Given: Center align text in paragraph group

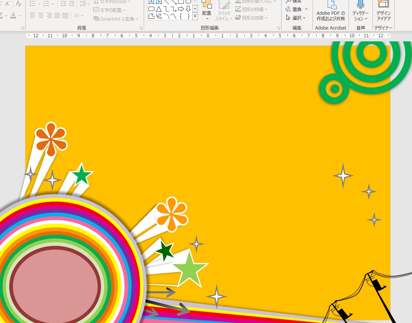Looking at the screenshot, I should pos(41,16).
